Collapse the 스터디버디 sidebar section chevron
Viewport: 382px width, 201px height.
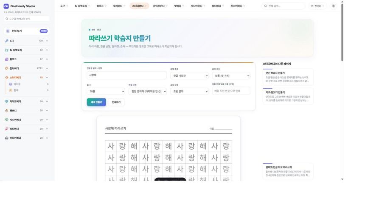tap(47, 77)
